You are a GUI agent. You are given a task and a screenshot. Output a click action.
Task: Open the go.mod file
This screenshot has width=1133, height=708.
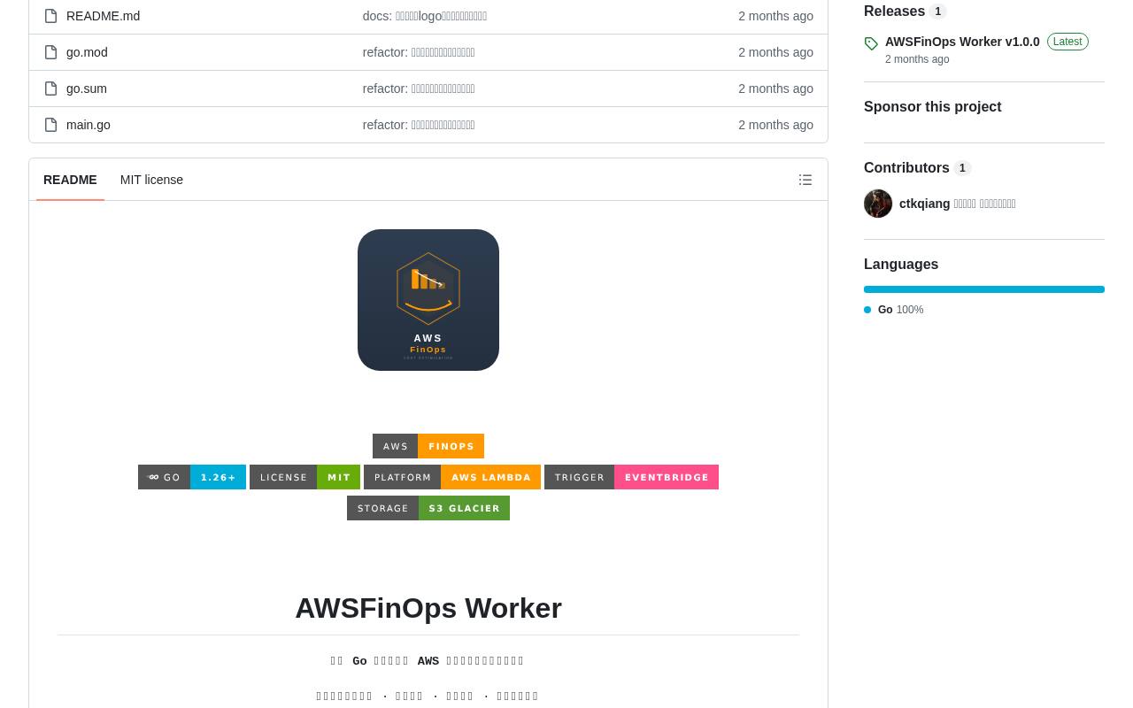(x=87, y=52)
